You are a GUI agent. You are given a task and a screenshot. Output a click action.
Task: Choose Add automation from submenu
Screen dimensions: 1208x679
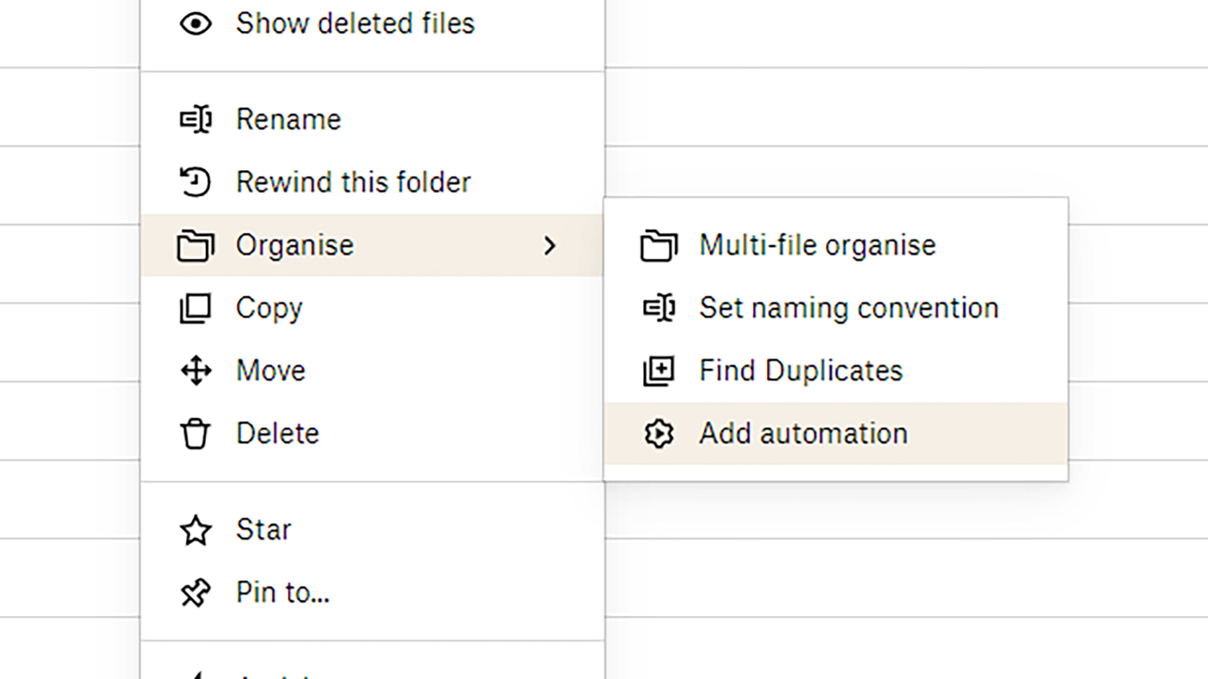[x=836, y=433]
